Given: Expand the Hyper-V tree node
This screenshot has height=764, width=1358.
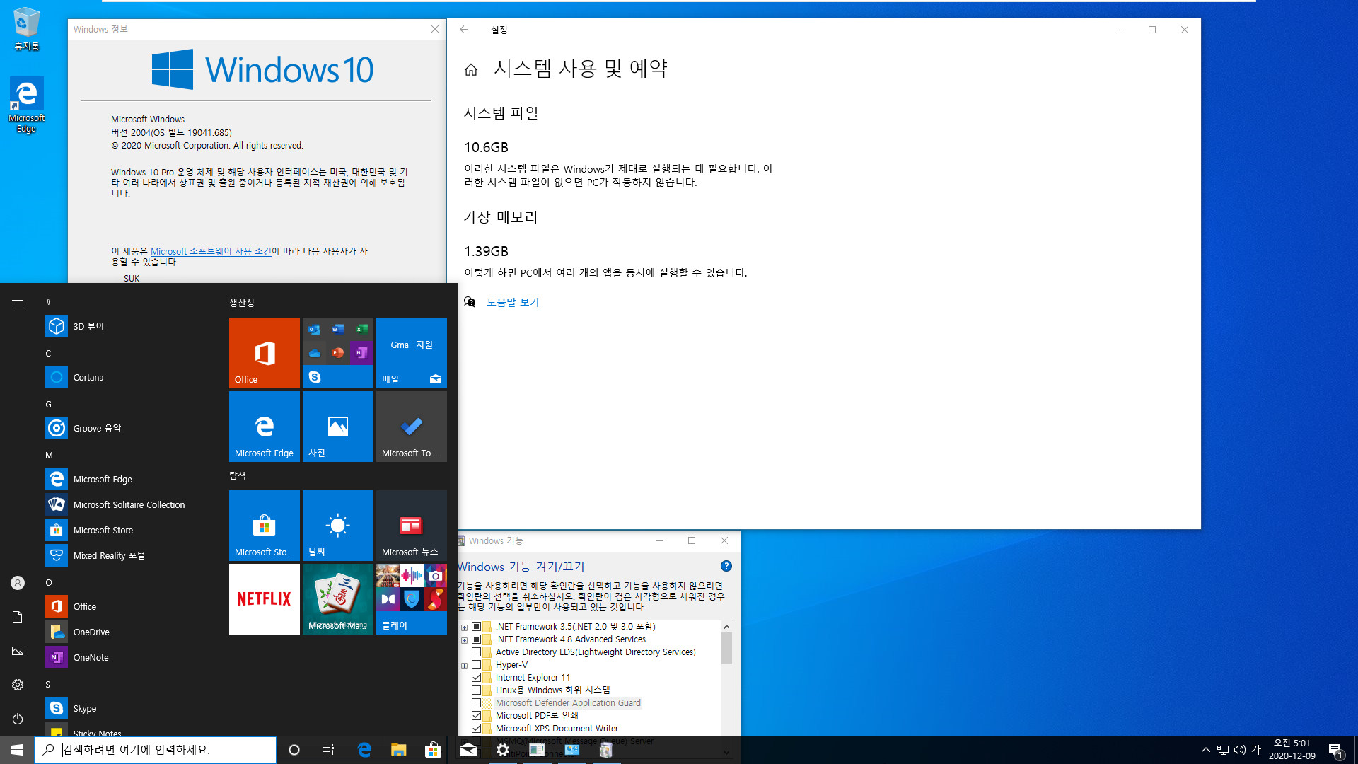Looking at the screenshot, I should 464,666.
